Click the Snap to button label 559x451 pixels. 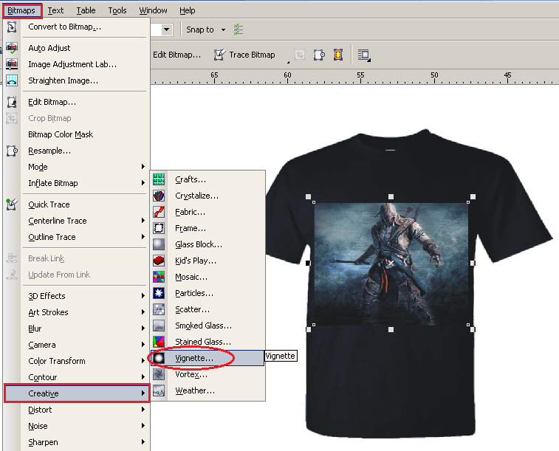[200, 30]
